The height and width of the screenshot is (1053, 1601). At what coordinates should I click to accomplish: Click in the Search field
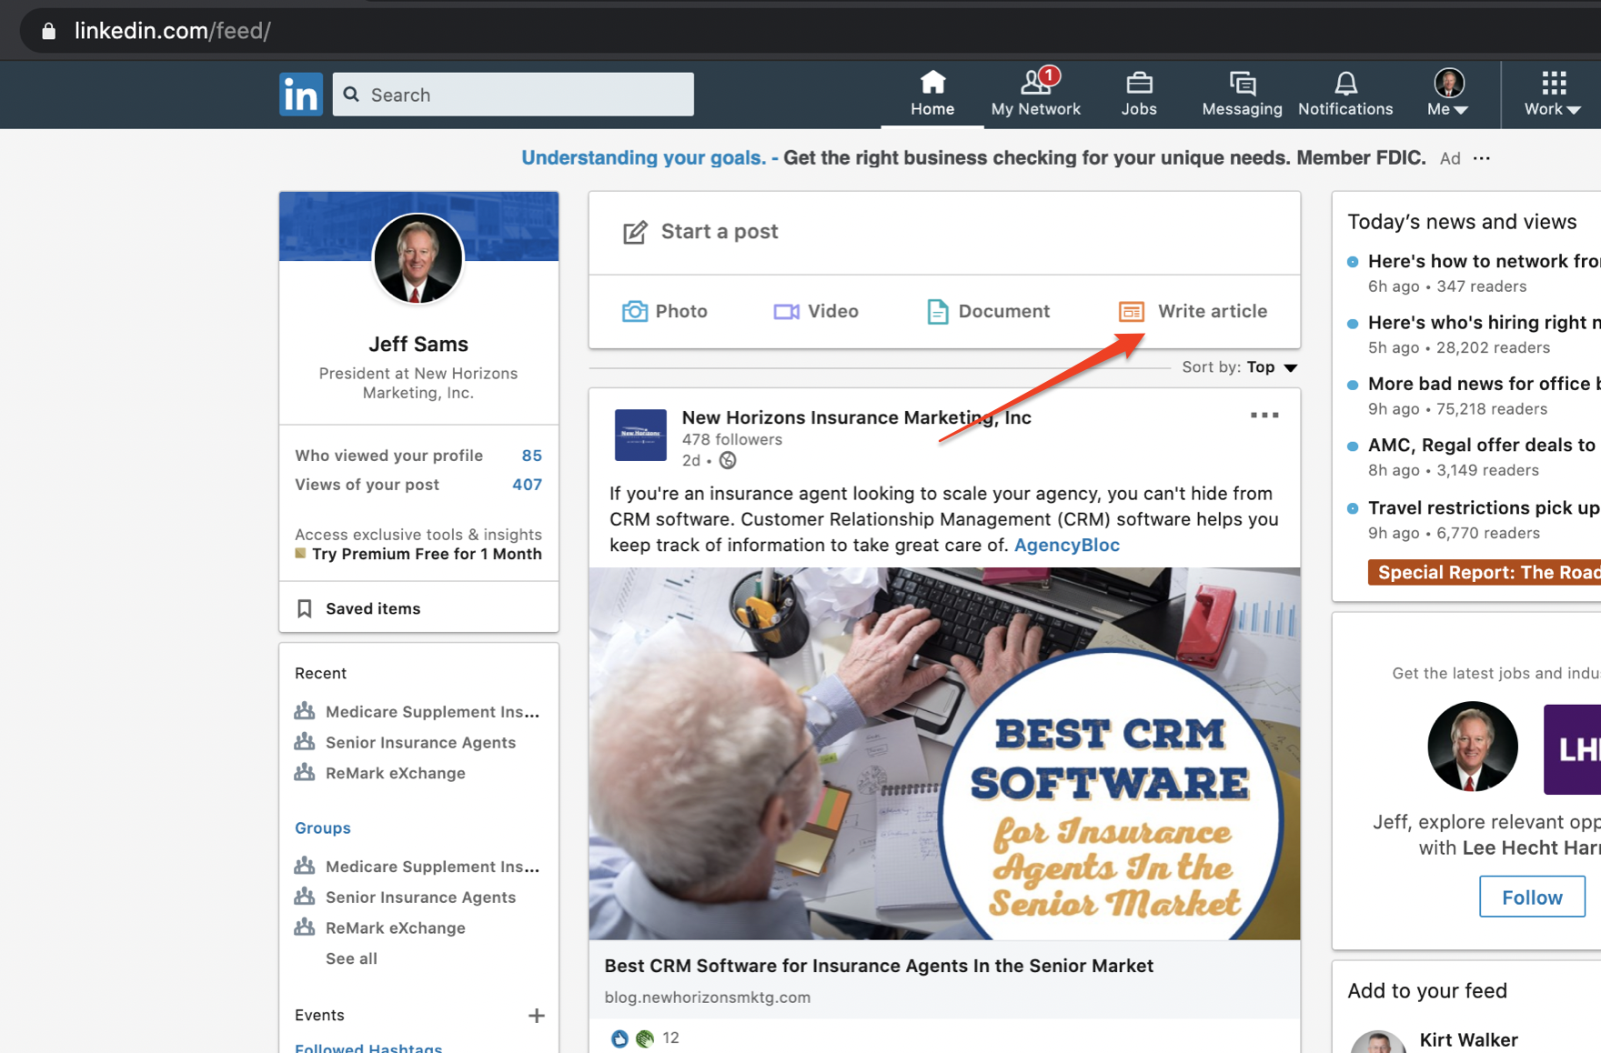[x=513, y=95]
